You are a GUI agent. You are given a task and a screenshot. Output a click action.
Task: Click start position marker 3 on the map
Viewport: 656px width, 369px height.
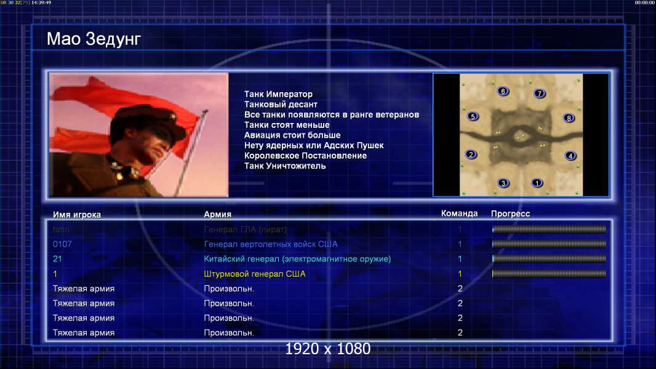click(x=503, y=183)
